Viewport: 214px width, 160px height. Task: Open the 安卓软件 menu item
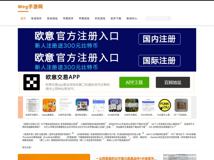(x=36, y=18)
